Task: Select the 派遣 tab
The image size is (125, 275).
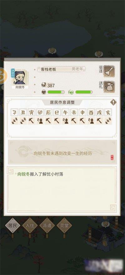Action: point(47,225)
